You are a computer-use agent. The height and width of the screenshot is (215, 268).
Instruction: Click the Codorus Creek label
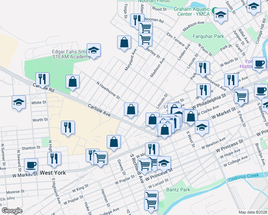[244, 177]
